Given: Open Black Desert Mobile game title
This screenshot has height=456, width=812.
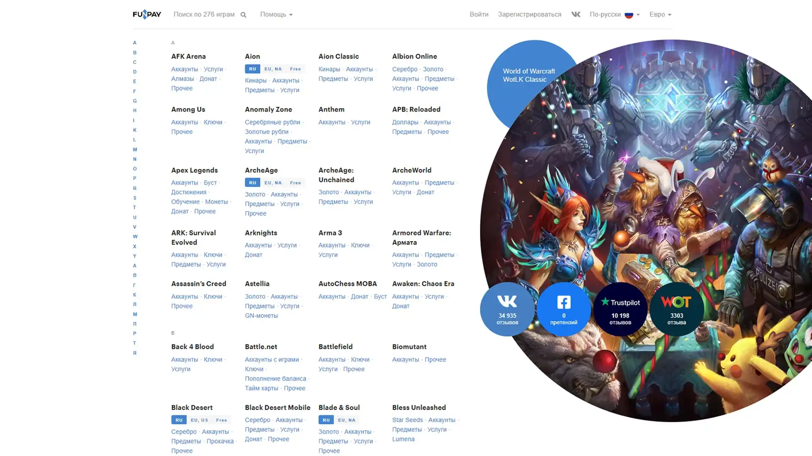Looking at the screenshot, I should (x=277, y=407).
